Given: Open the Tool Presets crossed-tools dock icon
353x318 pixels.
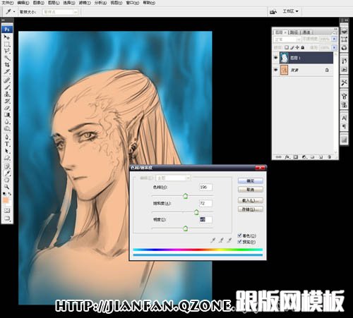Looking at the screenshot, I should tap(344, 82).
